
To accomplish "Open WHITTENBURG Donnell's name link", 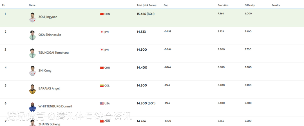I will tap(55, 106).
